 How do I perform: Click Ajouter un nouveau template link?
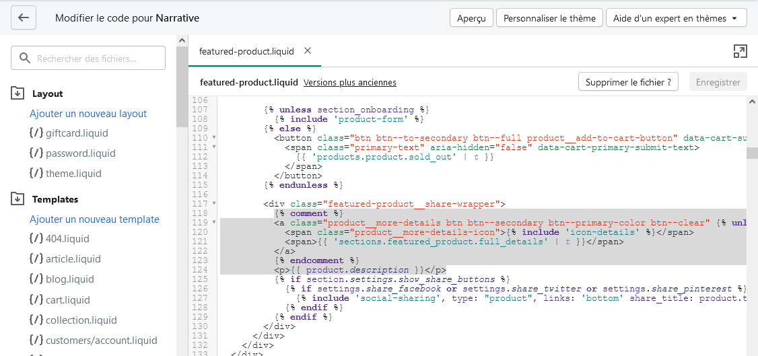coord(94,219)
